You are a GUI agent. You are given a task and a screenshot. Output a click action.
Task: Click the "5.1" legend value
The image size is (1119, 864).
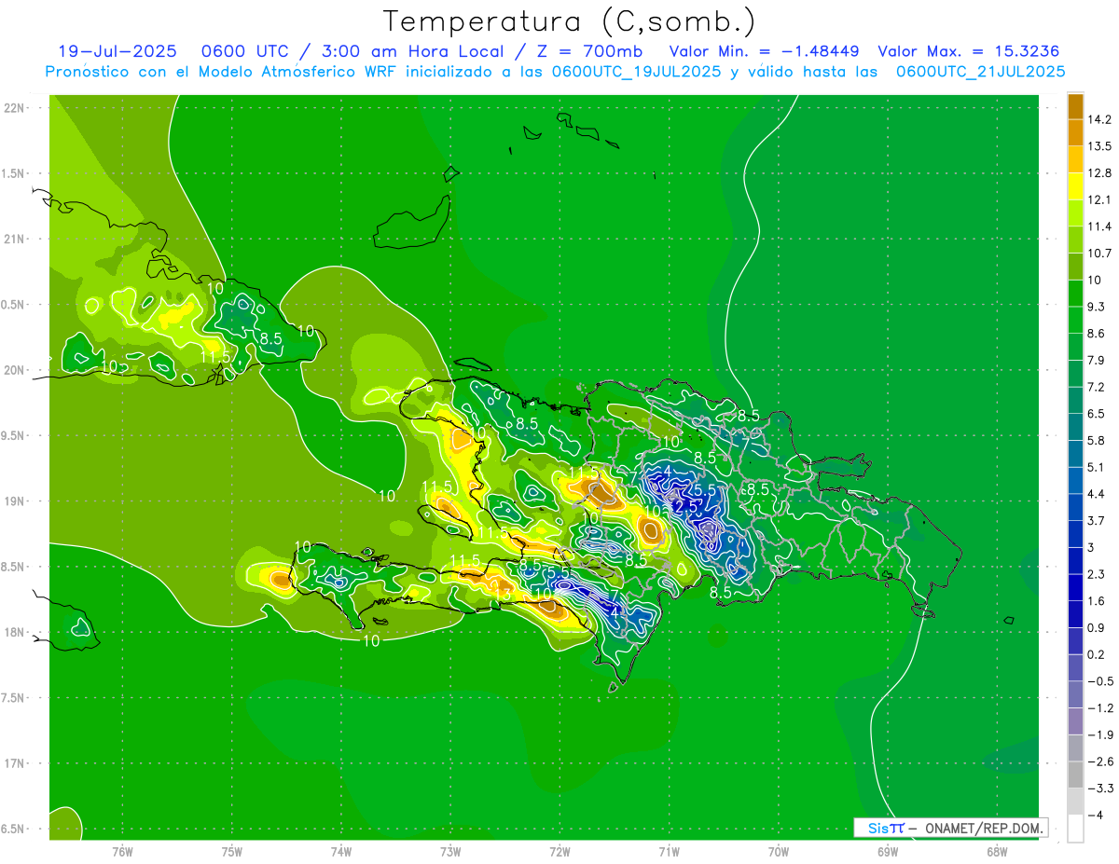1096,467
